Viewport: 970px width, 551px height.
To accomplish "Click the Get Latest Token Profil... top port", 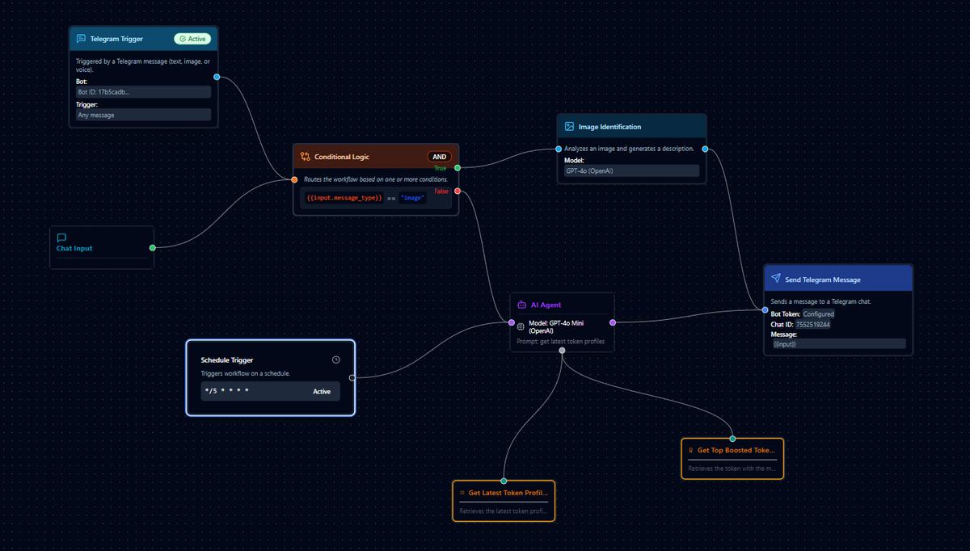I will pos(504,481).
